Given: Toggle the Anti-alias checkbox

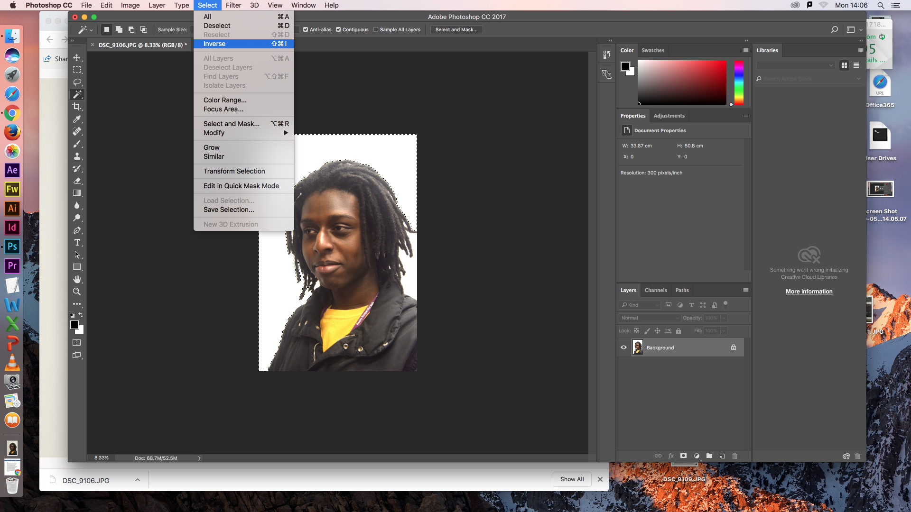Looking at the screenshot, I should point(306,29).
